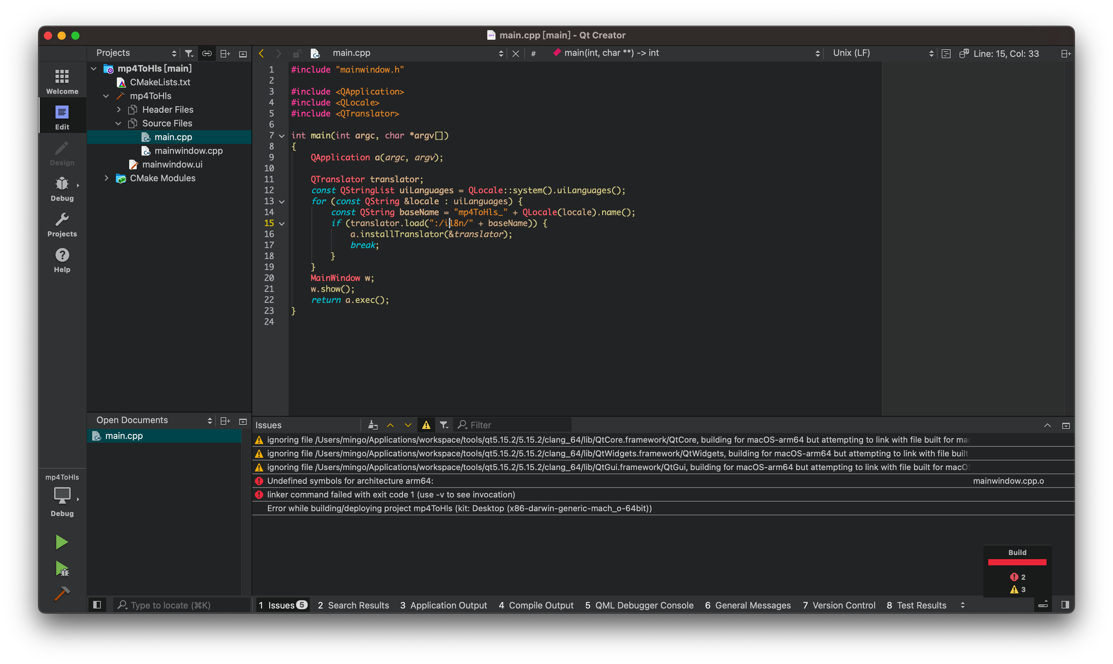Switch to Compile Output tab
The width and height of the screenshot is (1113, 664).
click(536, 605)
